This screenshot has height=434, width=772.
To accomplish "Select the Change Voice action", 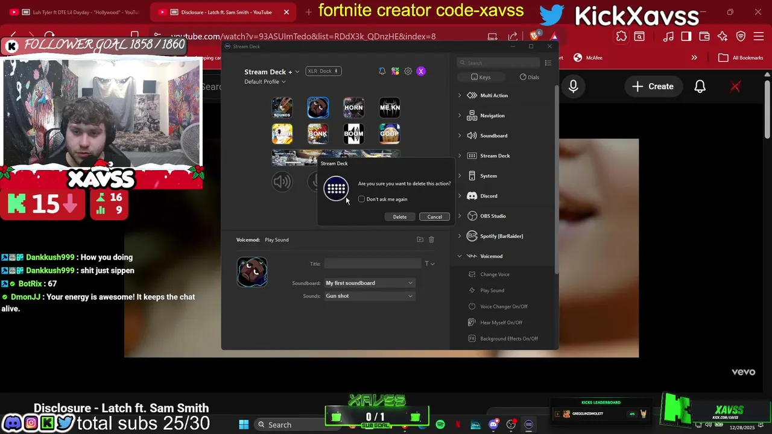I will click(x=495, y=274).
